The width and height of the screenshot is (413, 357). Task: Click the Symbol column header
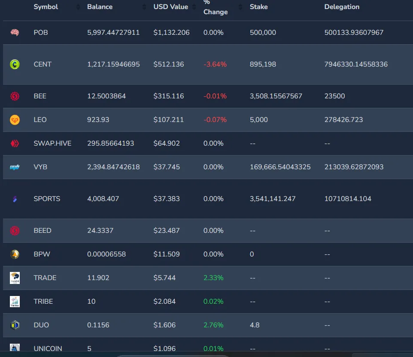pyautogui.click(x=46, y=7)
